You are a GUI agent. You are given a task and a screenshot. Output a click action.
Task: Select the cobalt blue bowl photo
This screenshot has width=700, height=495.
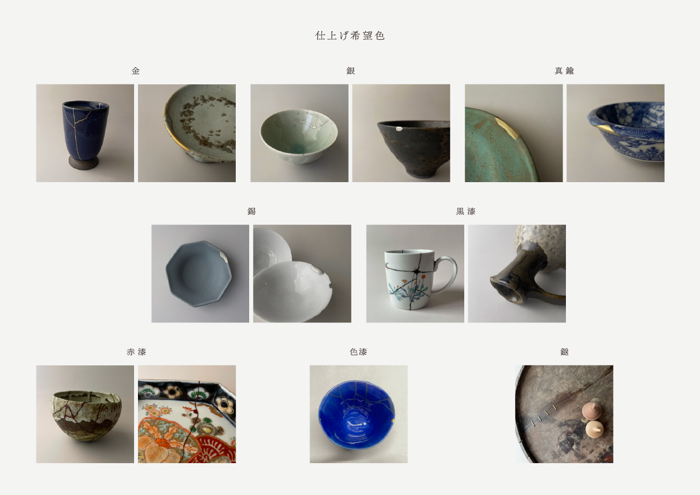coord(359,414)
